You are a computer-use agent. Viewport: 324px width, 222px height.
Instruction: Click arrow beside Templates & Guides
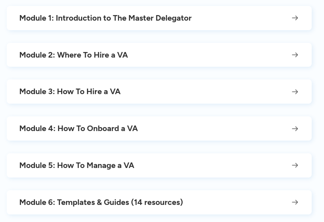295,202
